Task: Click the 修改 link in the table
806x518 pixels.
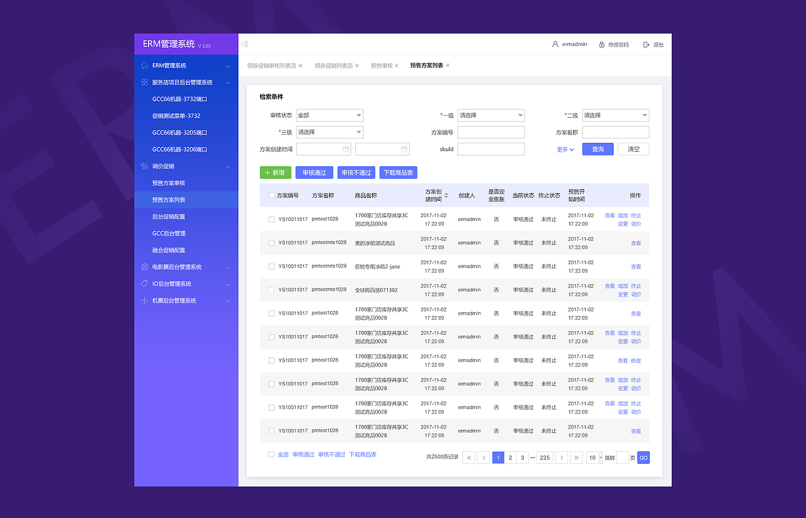Action: (636, 361)
